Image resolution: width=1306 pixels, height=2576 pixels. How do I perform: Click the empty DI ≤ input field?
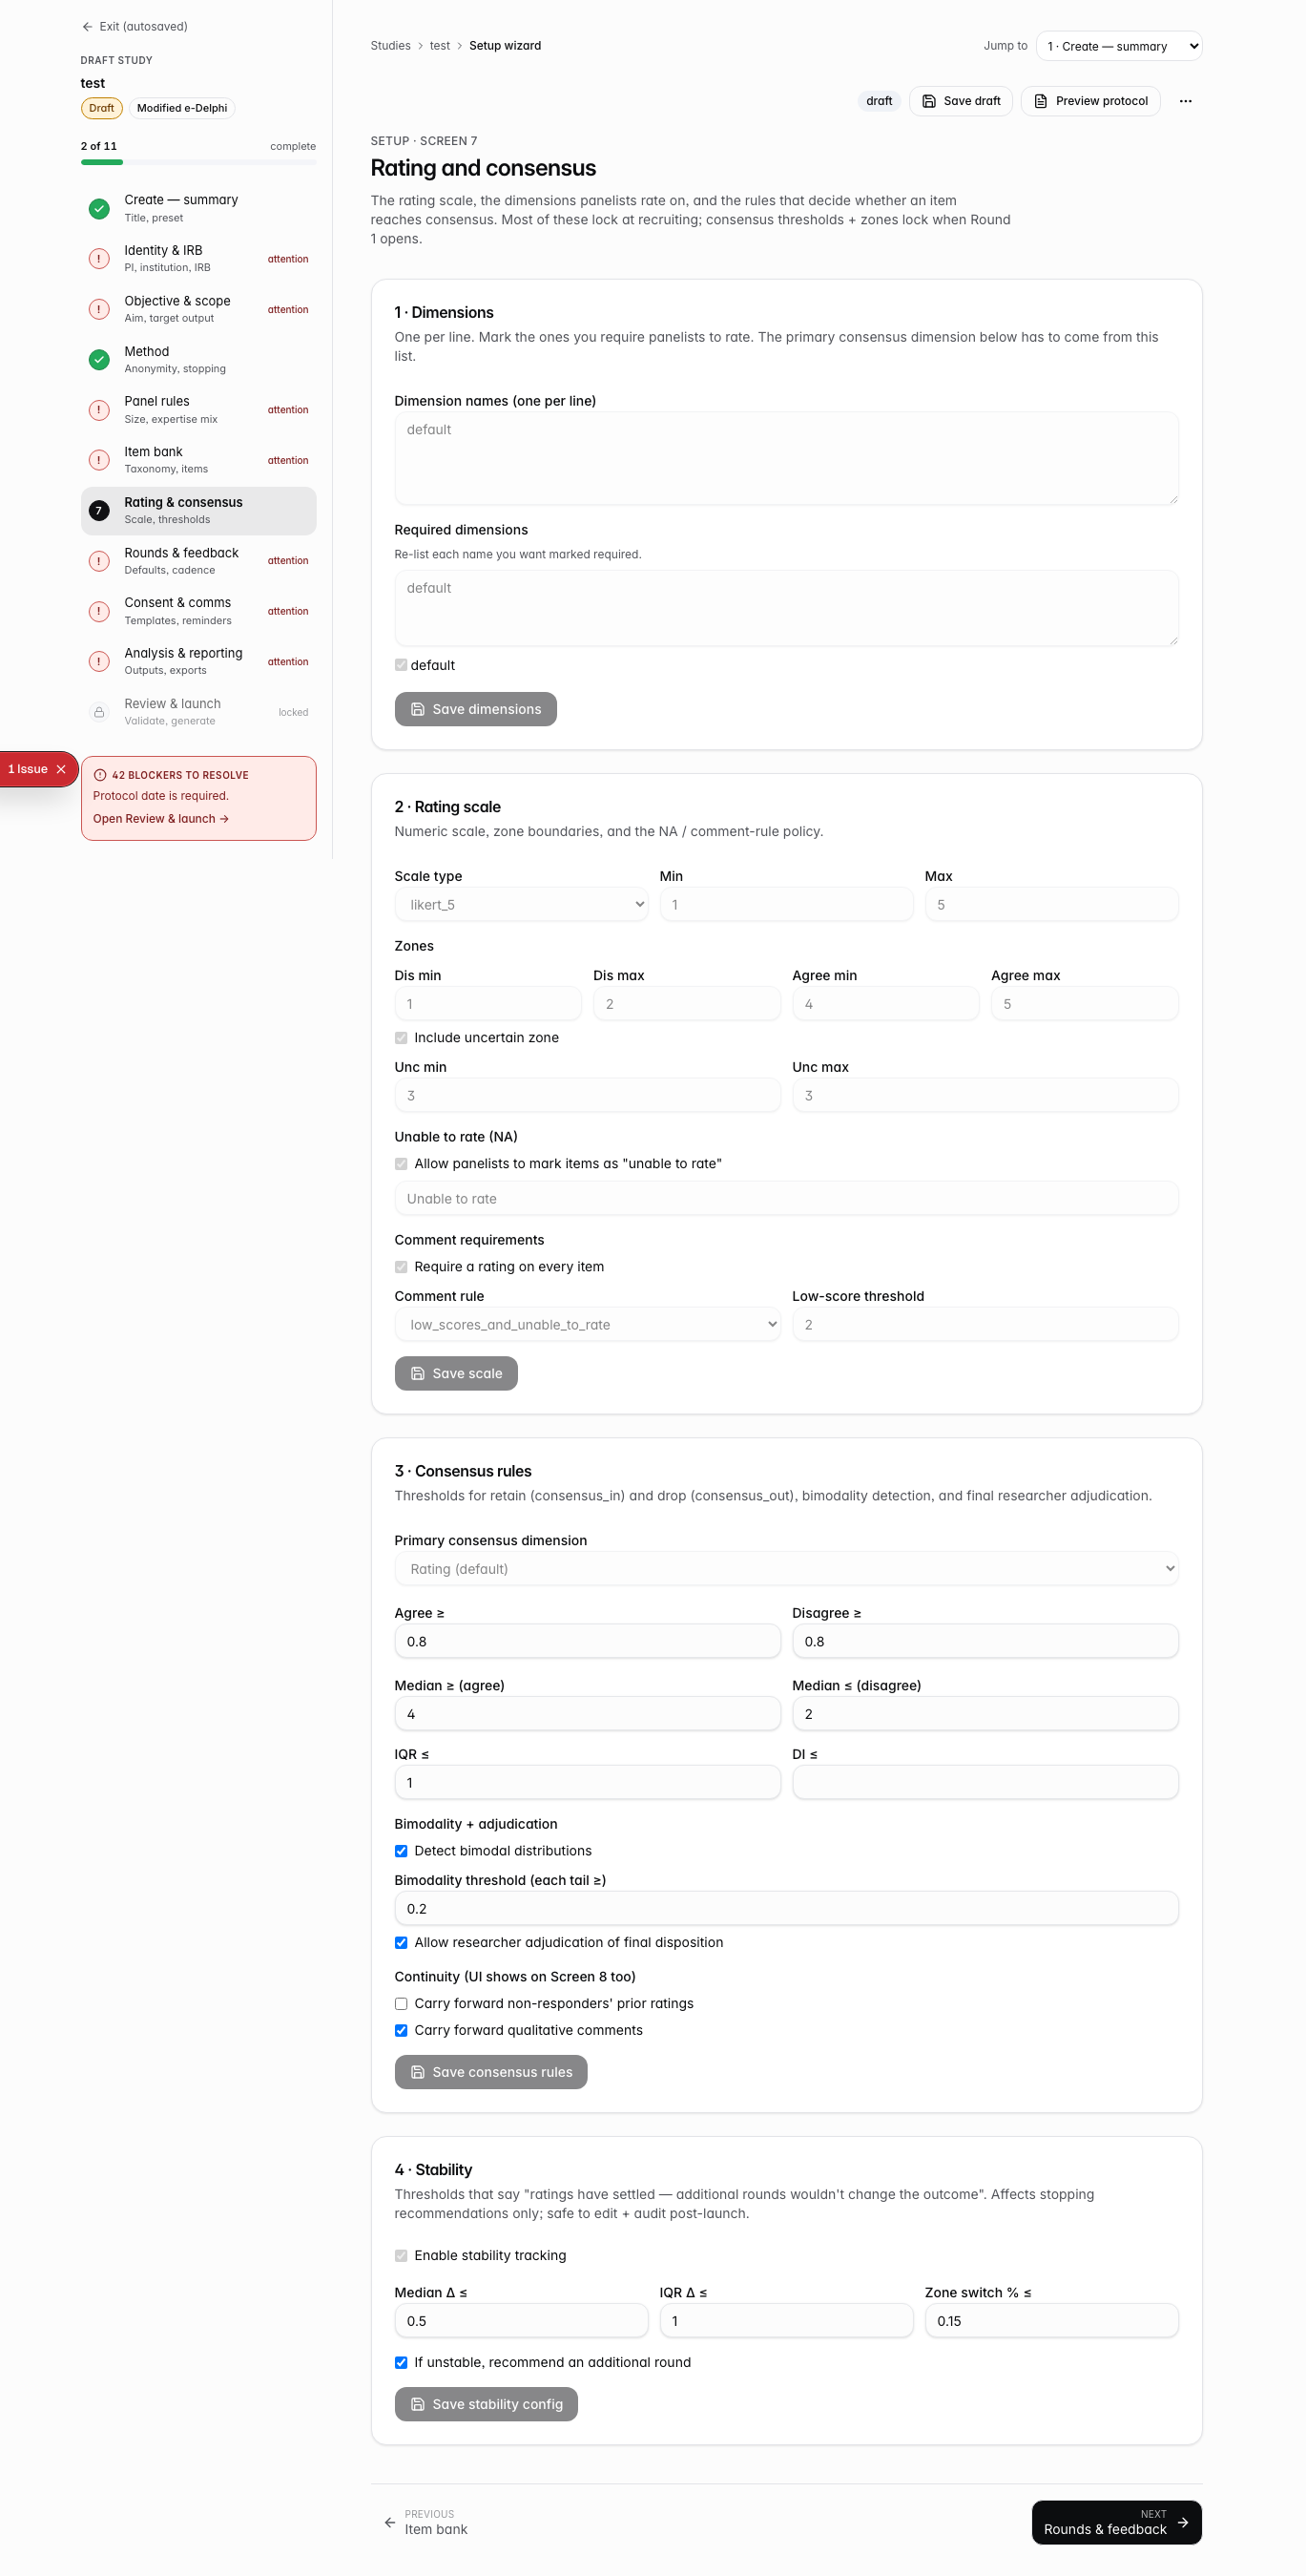985,1783
